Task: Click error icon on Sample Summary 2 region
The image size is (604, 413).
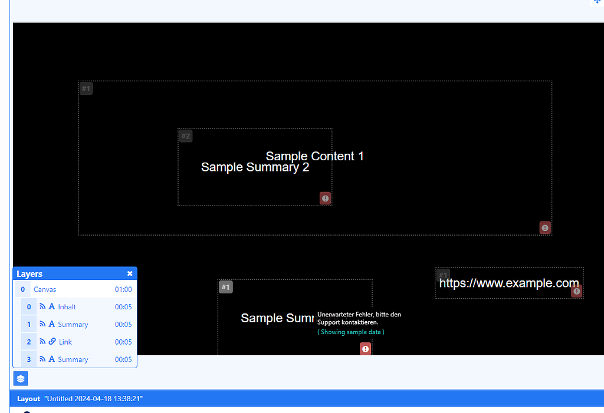Action: (325, 198)
